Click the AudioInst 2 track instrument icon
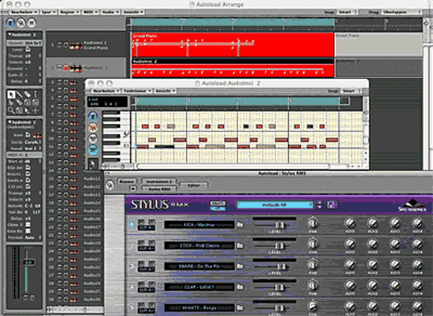Screen dimensions: 433x316 (75, 68)
